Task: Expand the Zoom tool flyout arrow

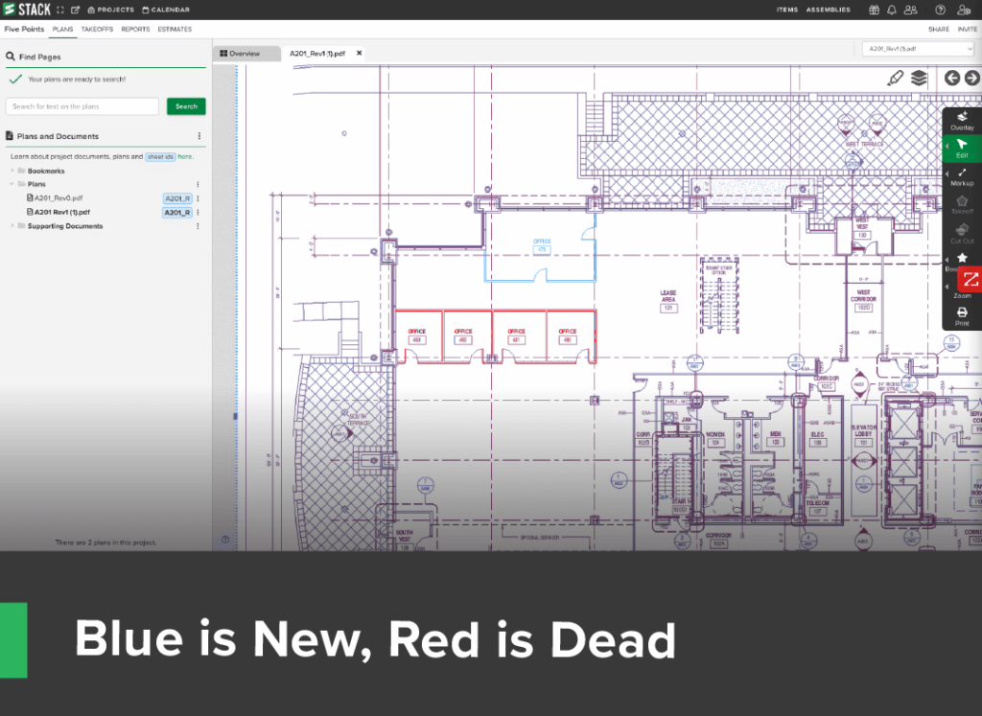Action: tap(947, 287)
